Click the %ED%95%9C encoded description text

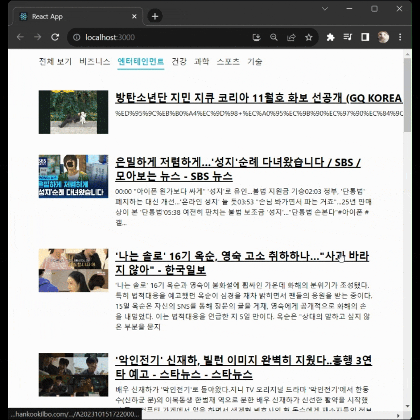click(259, 113)
